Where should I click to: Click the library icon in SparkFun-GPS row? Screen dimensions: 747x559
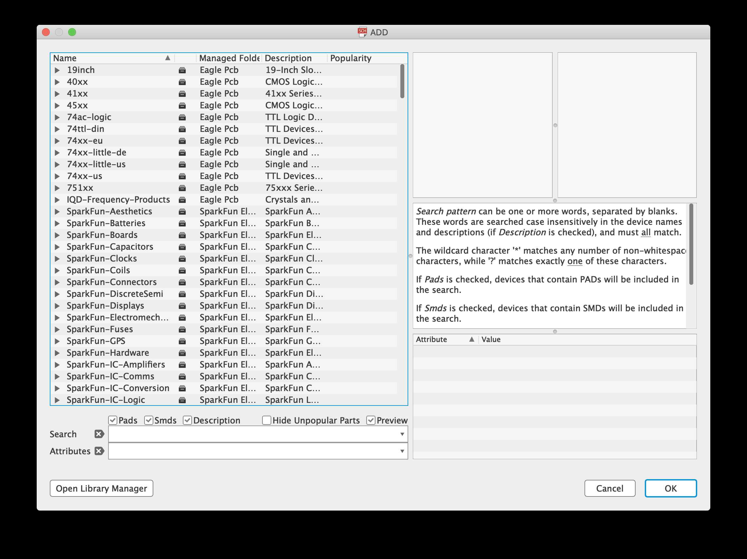[182, 341]
